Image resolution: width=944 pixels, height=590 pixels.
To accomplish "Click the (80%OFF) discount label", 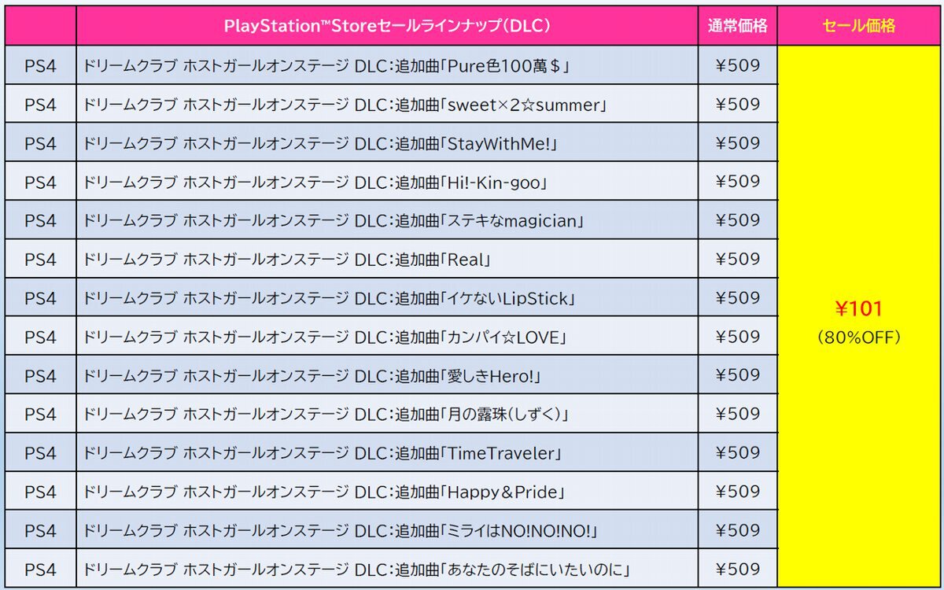I will coord(859,337).
